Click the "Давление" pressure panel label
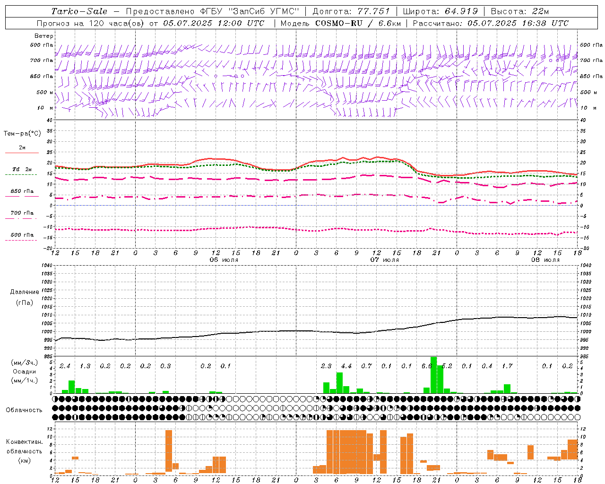Screen dimensions: 605x484 (x=25, y=292)
